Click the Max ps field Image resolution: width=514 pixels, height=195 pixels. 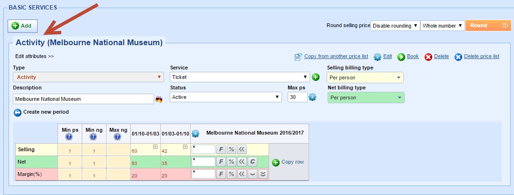click(298, 97)
